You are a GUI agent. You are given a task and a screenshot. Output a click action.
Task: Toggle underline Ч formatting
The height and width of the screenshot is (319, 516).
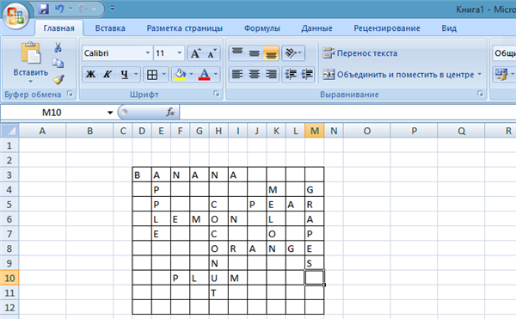tap(125, 74)
